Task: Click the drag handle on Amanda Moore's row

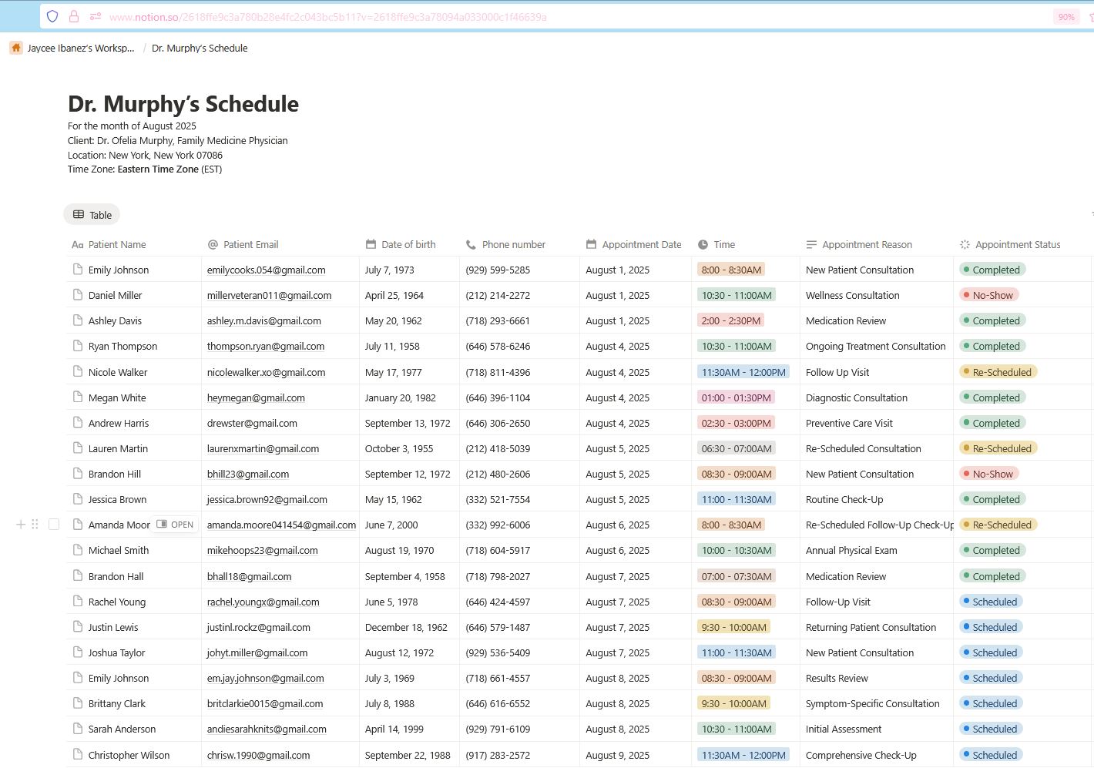Action: click(x=35, y=525)
